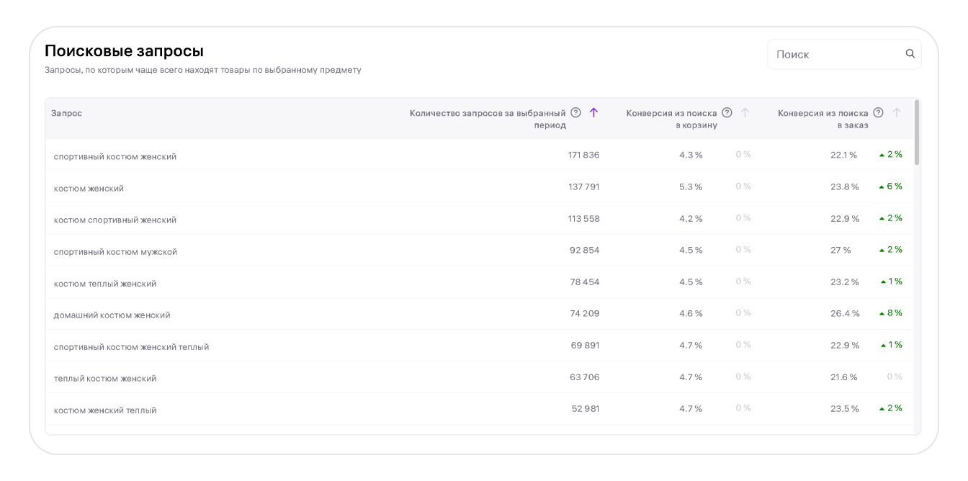Open help tooltip for Количество запросов column
Image resolution: width=968 pixels, height=481 pixels.
pos(575,112)
